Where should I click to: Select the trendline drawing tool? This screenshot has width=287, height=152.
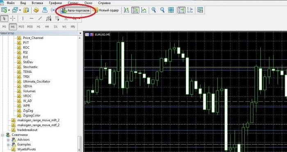point(40,18)
